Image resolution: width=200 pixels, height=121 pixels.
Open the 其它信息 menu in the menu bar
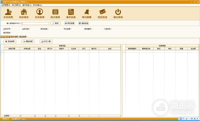[37, 5]
